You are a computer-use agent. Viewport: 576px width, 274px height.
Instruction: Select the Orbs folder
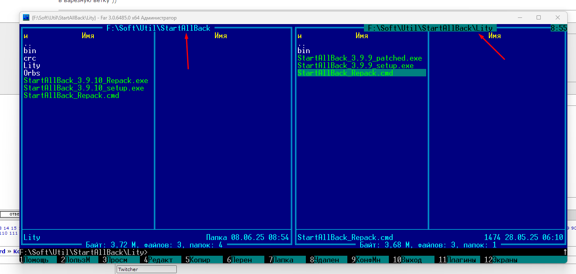coord(32,73)
